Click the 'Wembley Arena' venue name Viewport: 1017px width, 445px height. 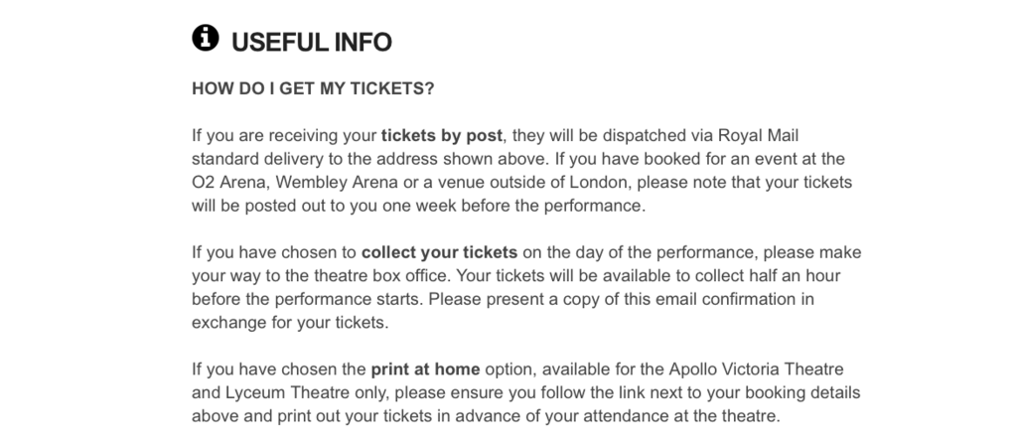tap(337, 183)
